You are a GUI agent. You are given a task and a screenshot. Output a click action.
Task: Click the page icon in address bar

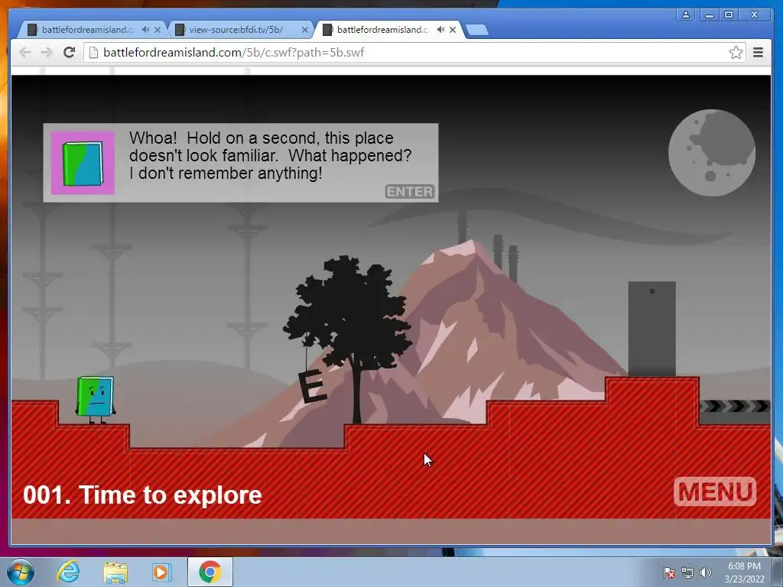[93, 53]
